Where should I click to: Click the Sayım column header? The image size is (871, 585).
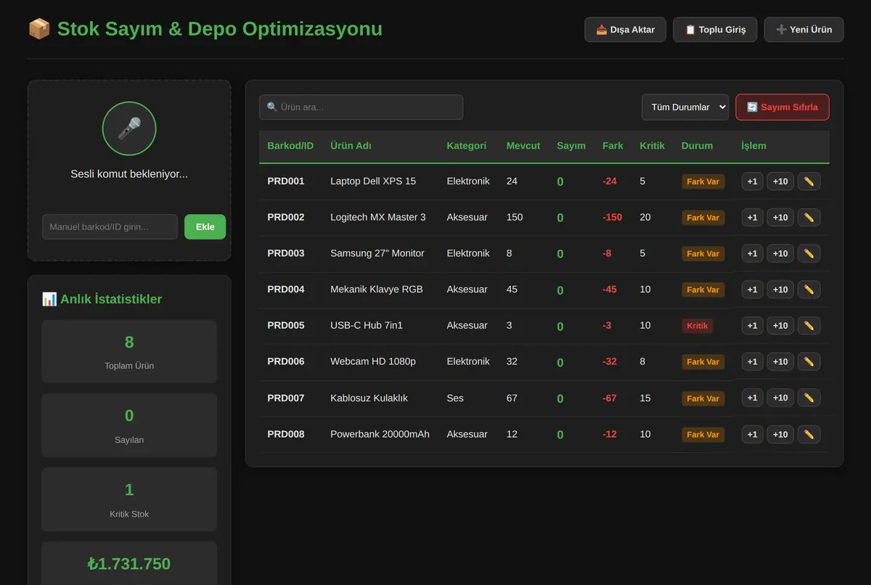[571, 146]
